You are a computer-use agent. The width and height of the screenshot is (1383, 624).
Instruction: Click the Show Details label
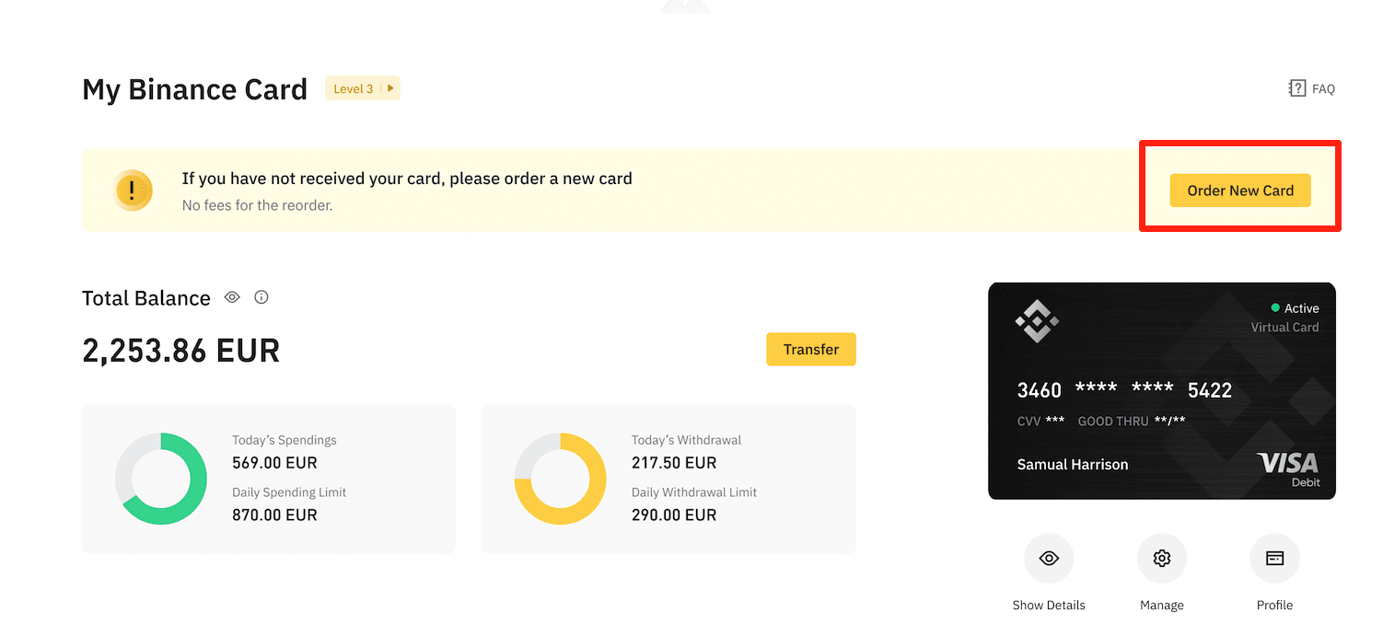click(1049, 605)
